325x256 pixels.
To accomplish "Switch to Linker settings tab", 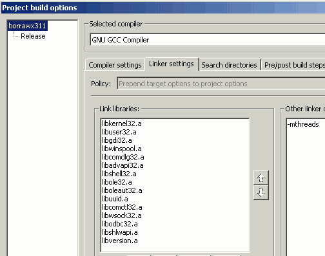I will 172,64.
